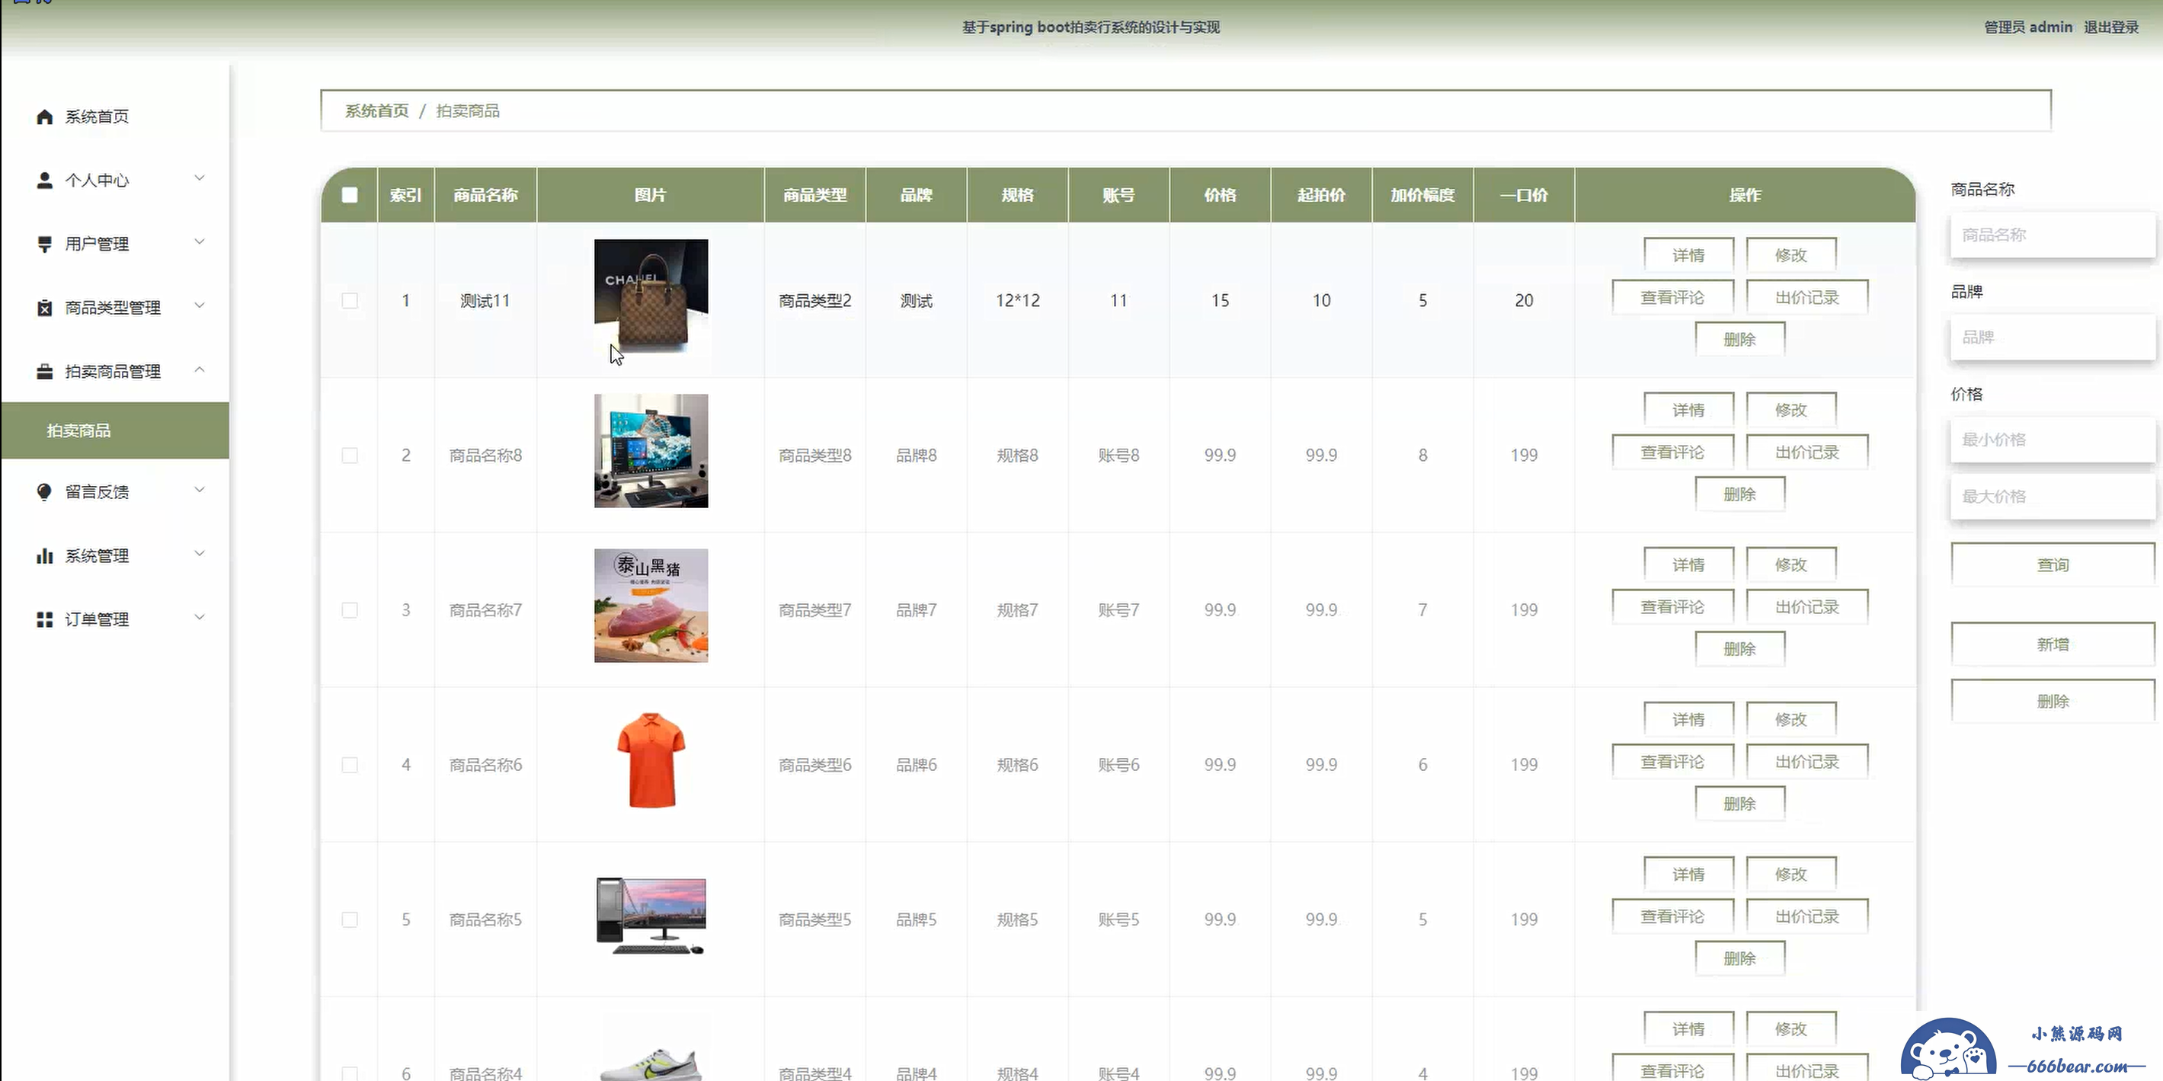Image resolution: width=2163 pixels, height=1081 pixels.
Task: Check the checkbox for row 商品名称5
Action: pyautogui.click(x=350, y=919)
